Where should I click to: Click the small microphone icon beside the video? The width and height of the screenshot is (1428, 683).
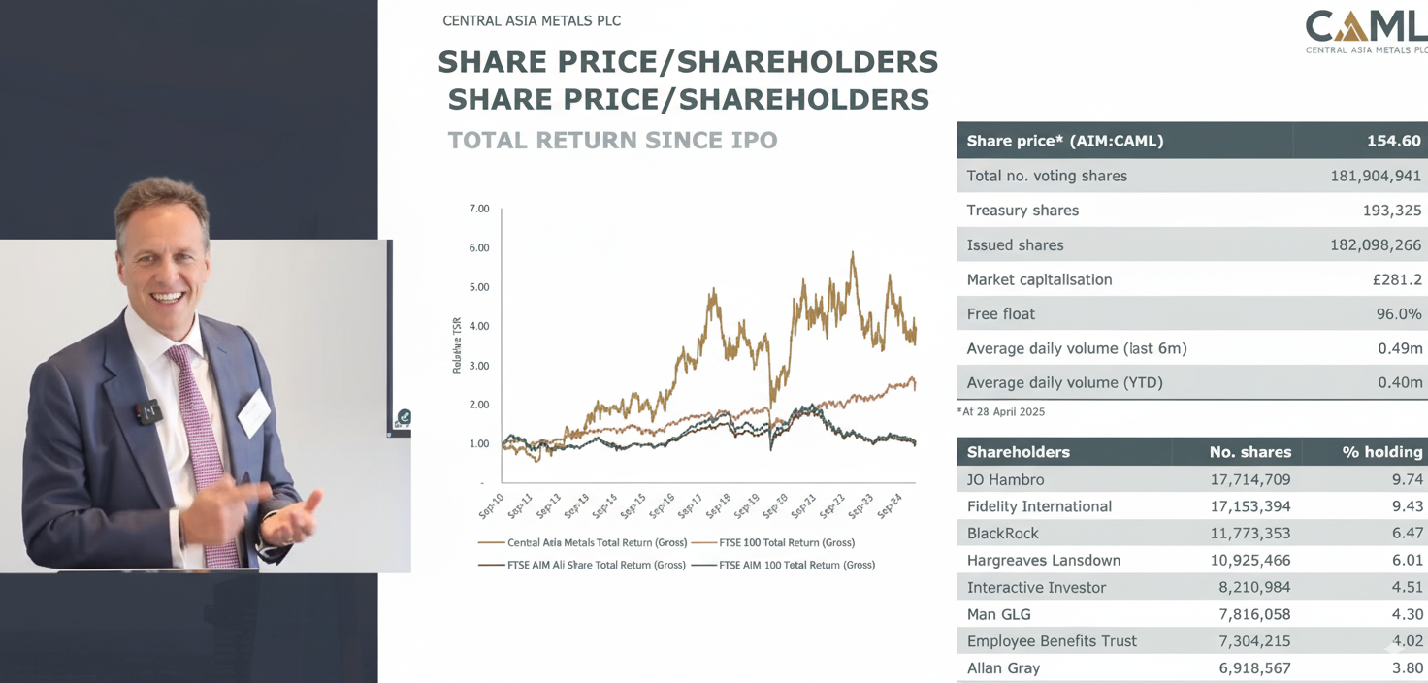pyautogui.click(x=404, y=418)
